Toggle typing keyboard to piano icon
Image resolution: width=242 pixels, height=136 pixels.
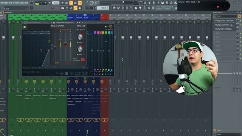(x=62, y=8)
